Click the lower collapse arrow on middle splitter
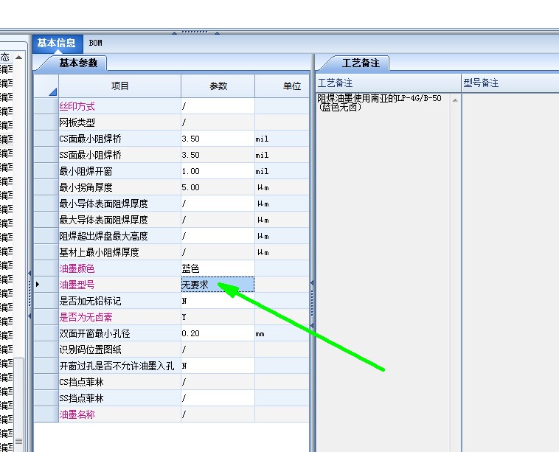 point(312,325)
